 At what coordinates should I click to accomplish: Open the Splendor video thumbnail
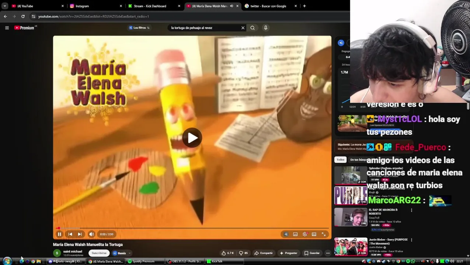(x=351, y=175)
